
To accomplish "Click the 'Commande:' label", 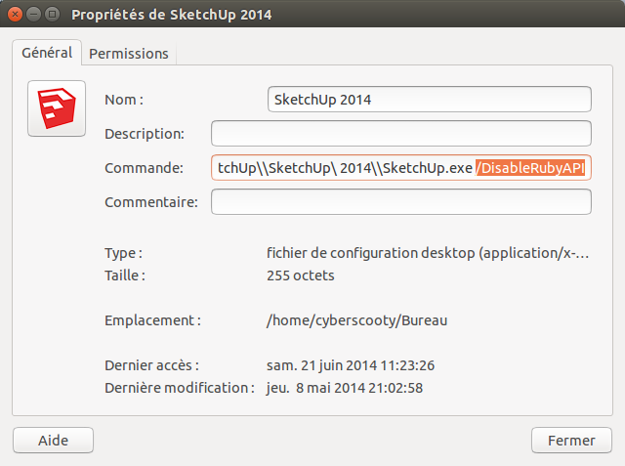I will (144, 168).
